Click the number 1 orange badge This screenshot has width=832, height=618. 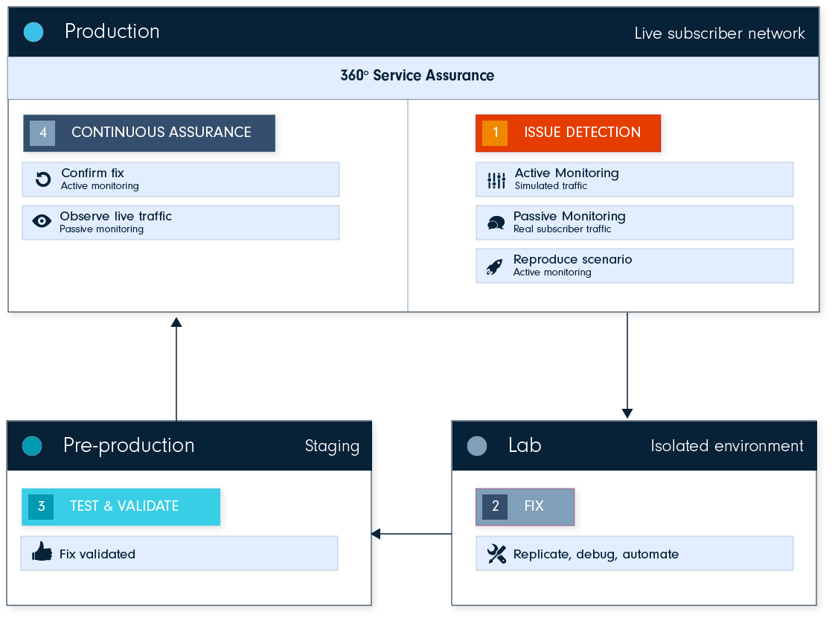point(495,133)
